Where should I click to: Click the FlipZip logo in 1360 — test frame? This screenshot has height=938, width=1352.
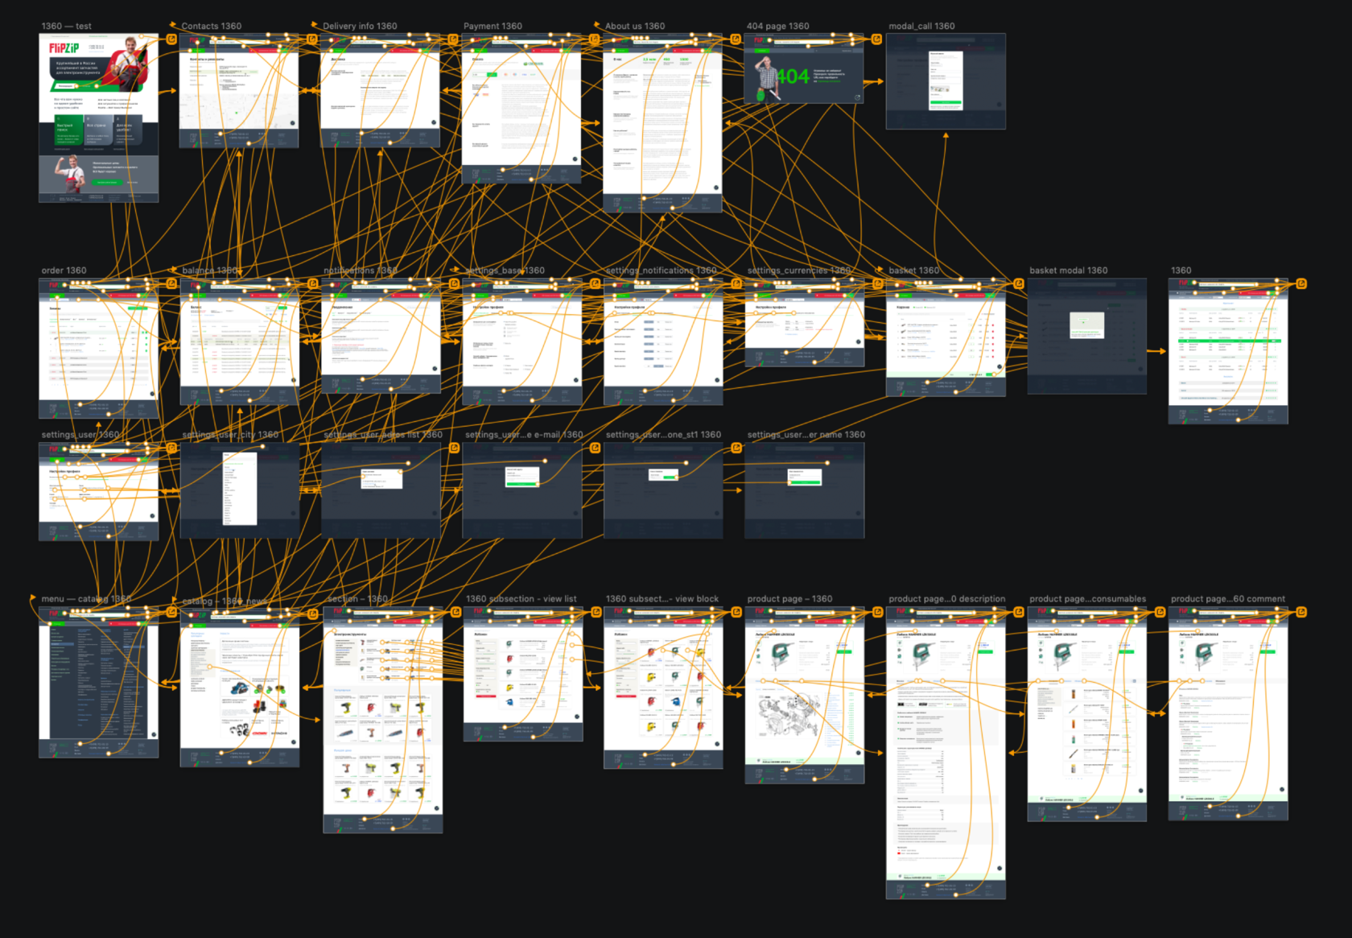(x=64, y=48)
